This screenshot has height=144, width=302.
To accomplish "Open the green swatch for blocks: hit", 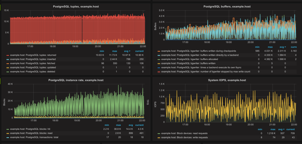I will pyautogui.click(x=8, y=129).
